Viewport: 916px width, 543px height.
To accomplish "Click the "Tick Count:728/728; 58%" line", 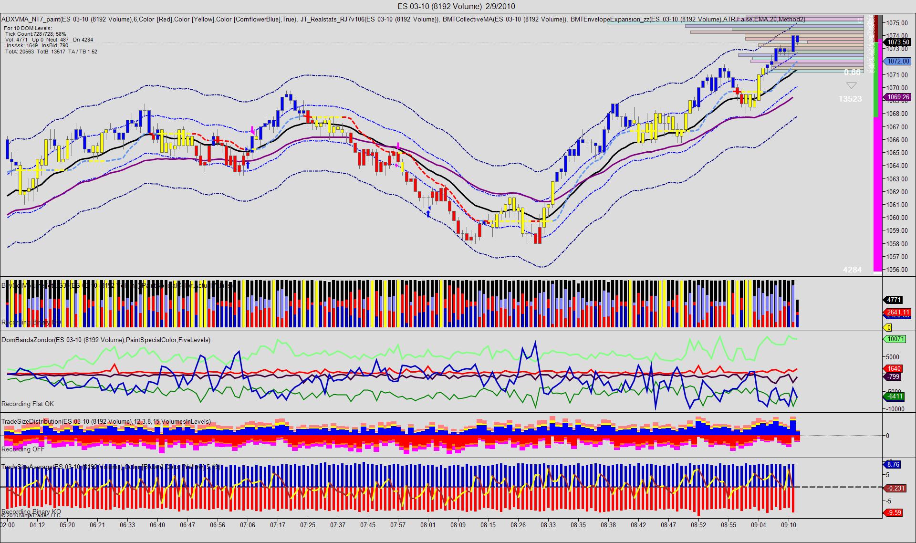I will (x=36, y=34).
